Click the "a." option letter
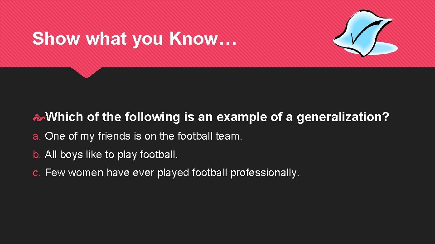 37,136
